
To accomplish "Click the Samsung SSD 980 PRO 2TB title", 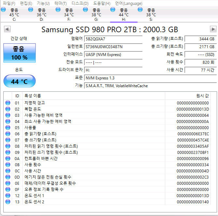I will tap(110, 30).
